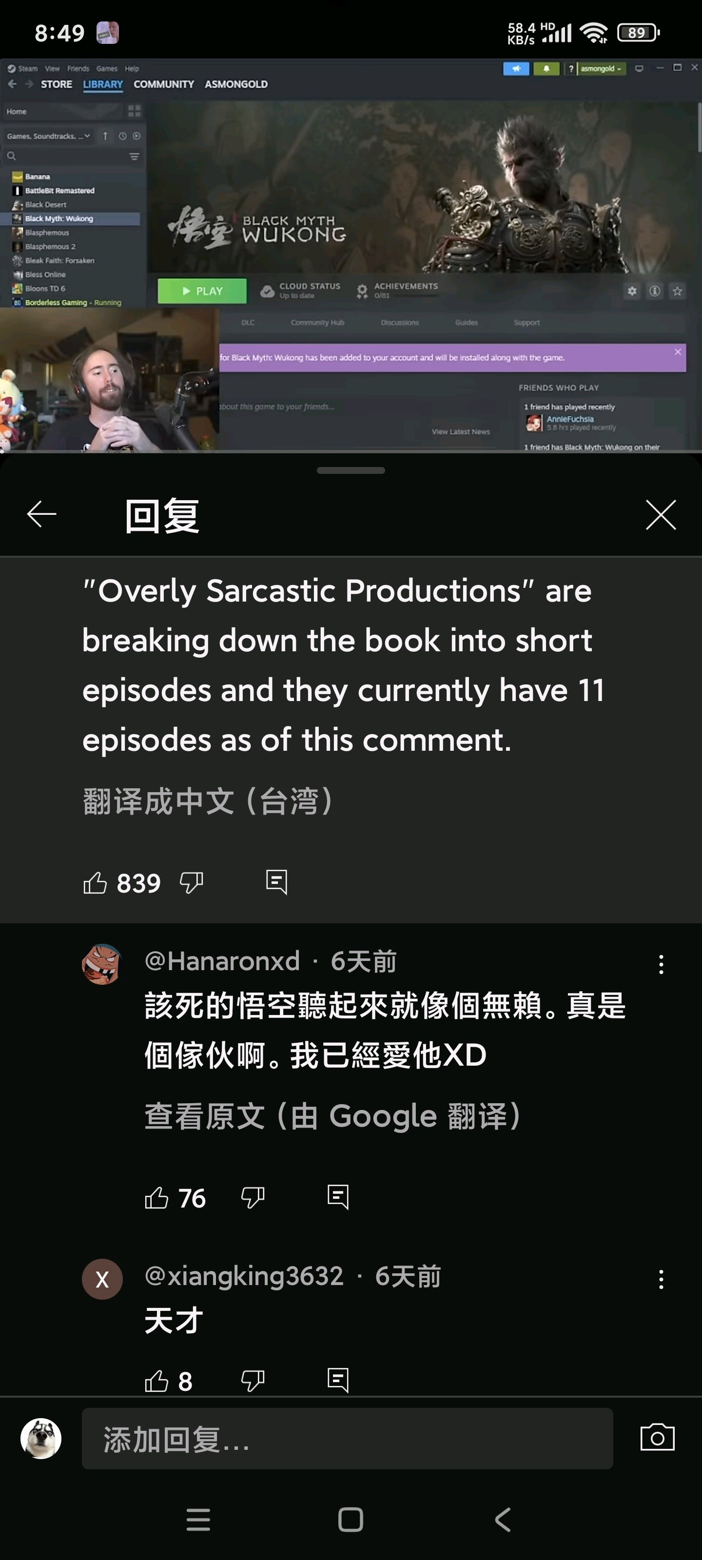Reply to @Hanaronxd's comment via its reply icon

coord(338,1197)
